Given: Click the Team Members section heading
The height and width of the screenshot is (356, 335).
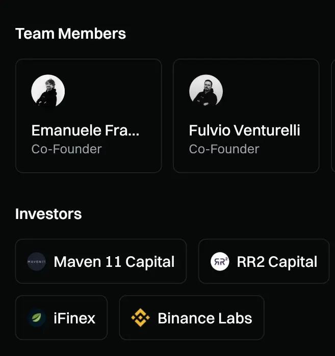Looking at the screenshot, I should pos(70,34).
